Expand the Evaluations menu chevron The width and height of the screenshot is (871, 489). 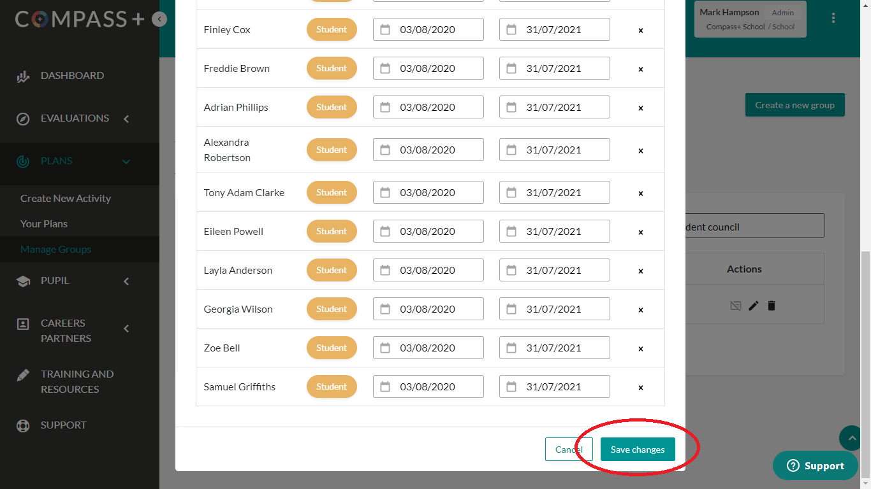tap(126, 118)
